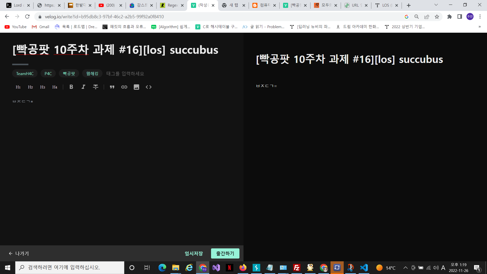487x274 pixels.
Task: Open Task View on the taskbar
Action: click(147, 268)
